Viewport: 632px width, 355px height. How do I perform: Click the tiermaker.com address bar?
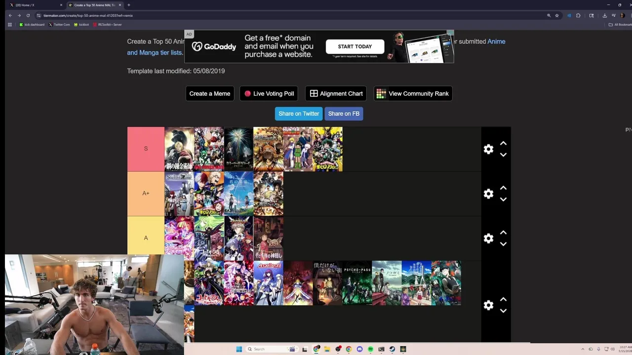291,15
